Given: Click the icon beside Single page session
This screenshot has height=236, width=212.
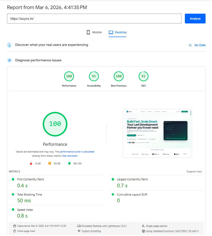Looking at the screenshot, I should pos(143,226).
